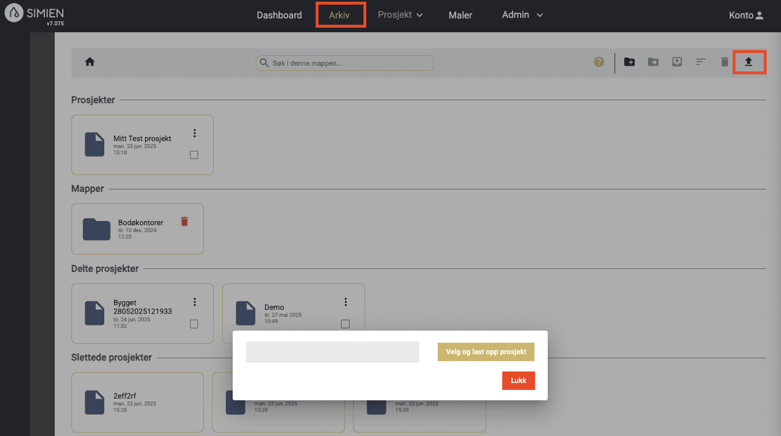This screenshot has width=781, height=436.
Task: Focus the Søk i denne mappen search field
Action: 344,63
